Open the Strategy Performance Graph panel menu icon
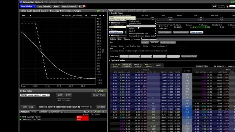This screenshot has width=235, height=132. point(103,11)
